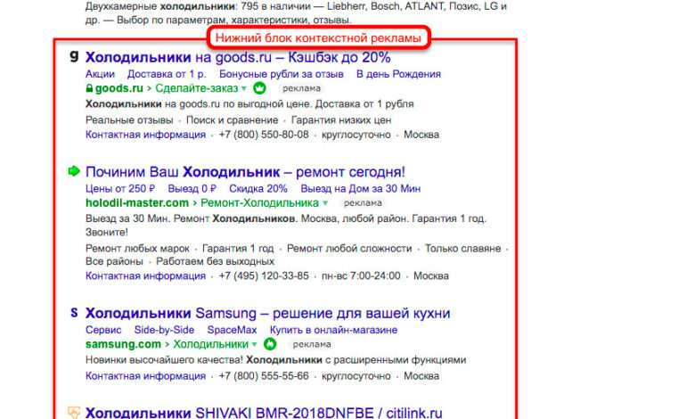The height and width of the screenshot is (419, 695).
Task: Click the 'В день Рождения' sitelink
Action: tap(398, 74)
